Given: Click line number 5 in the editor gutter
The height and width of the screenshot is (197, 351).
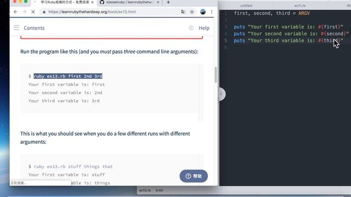Looking at the screenshot, I should click(225, 40).
